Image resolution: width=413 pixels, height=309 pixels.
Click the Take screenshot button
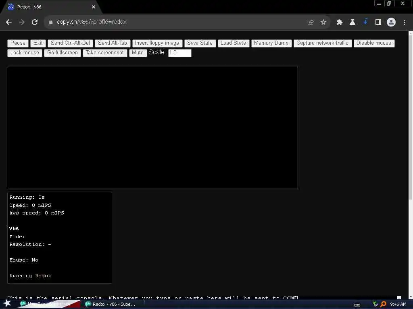coord(105,53)
